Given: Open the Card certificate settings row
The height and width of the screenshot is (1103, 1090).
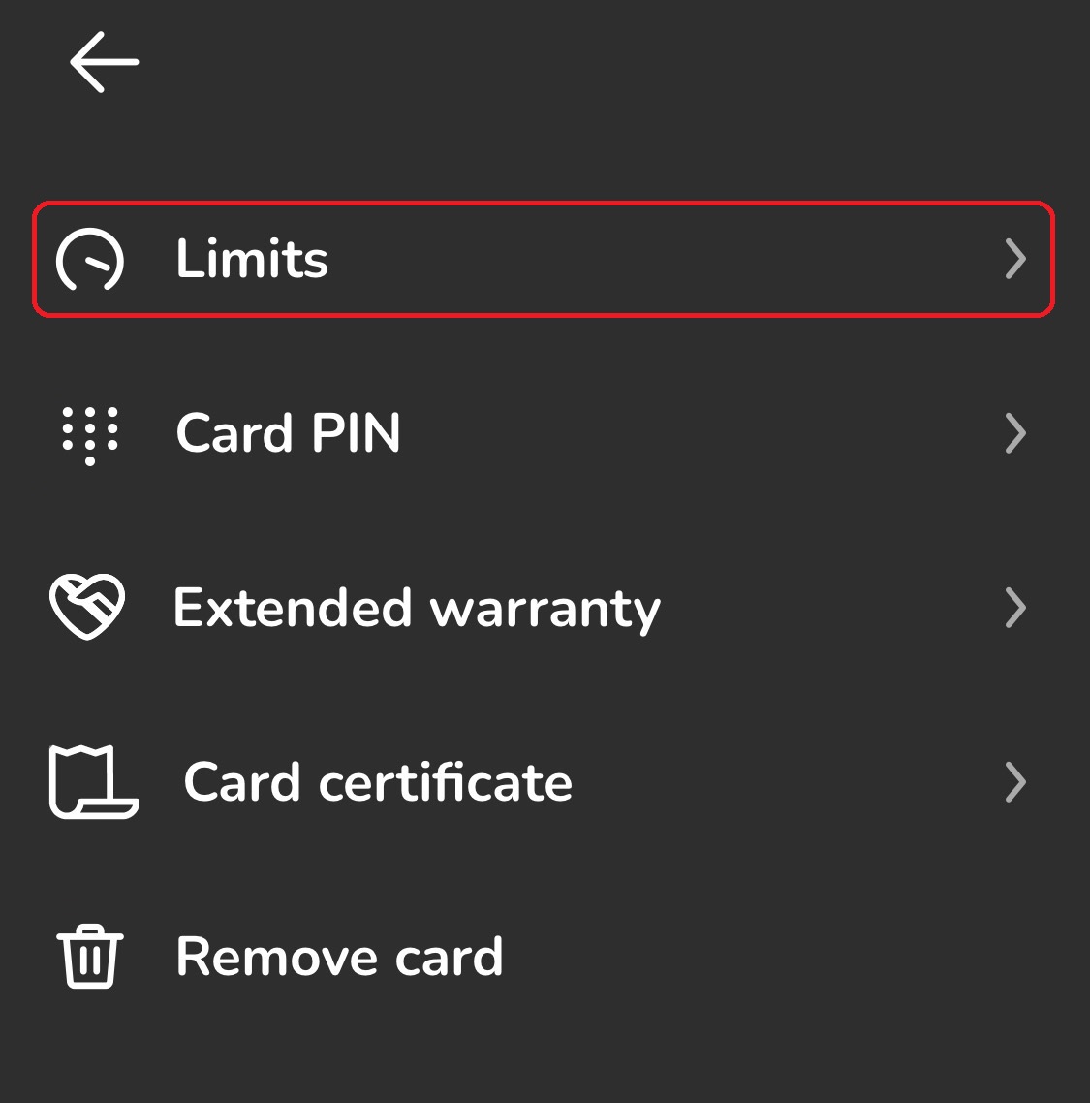Looking at the screenshot, I should click(x=544, y=782).
